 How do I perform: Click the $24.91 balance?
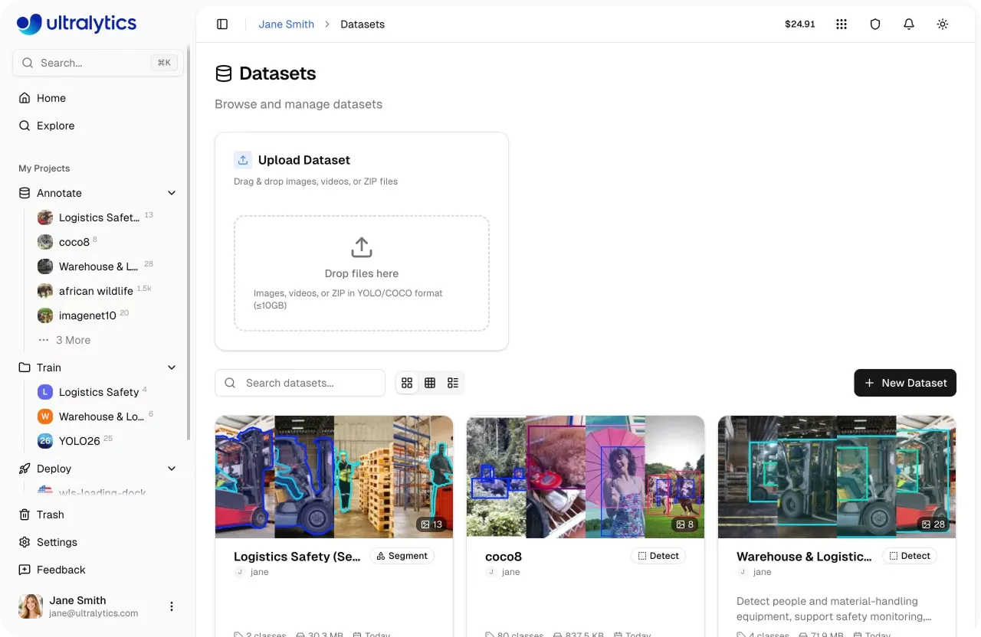(x=800, y=24)
